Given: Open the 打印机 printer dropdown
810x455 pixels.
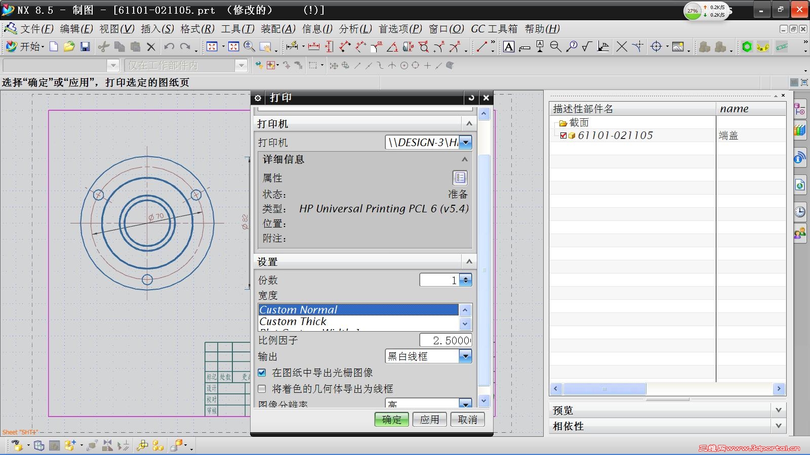Looking at the screenshot, I should click(466, 143).
